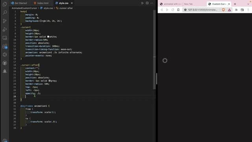
Task: Go forward in the browser
Action: 167,10
